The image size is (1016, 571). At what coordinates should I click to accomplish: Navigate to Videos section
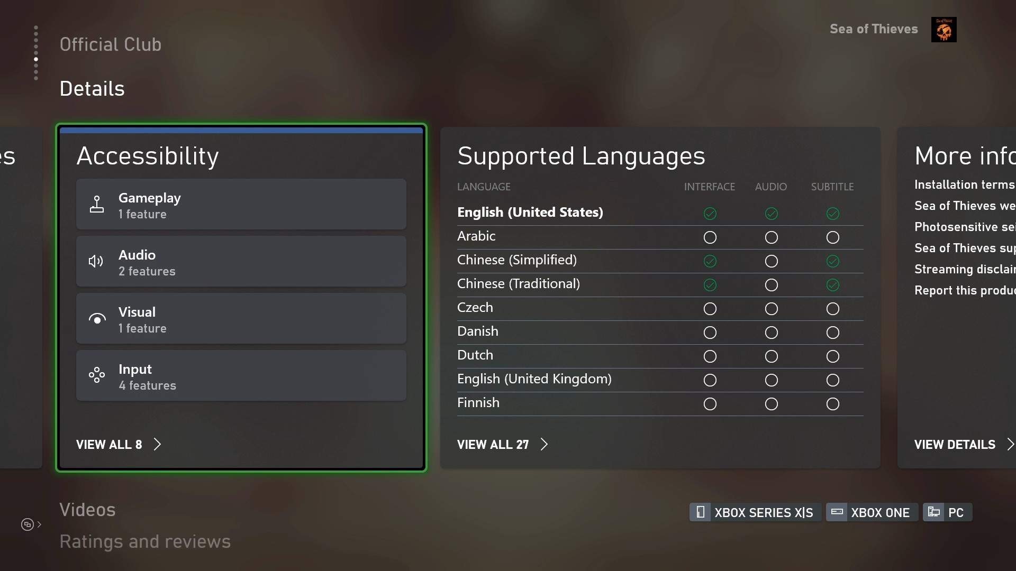click(x=87, y=510)
